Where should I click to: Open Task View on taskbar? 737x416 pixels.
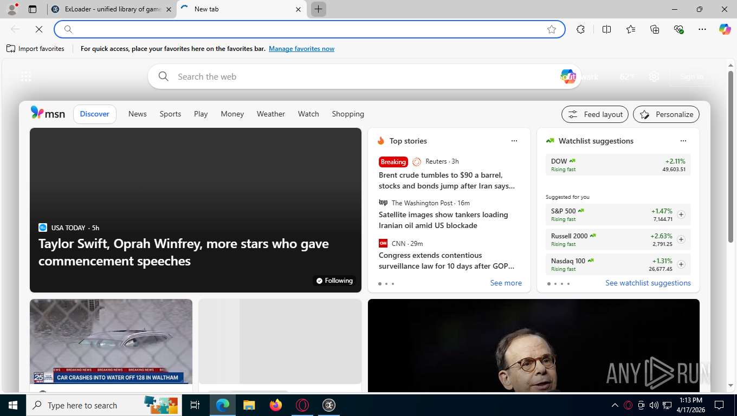click(195, 405)
